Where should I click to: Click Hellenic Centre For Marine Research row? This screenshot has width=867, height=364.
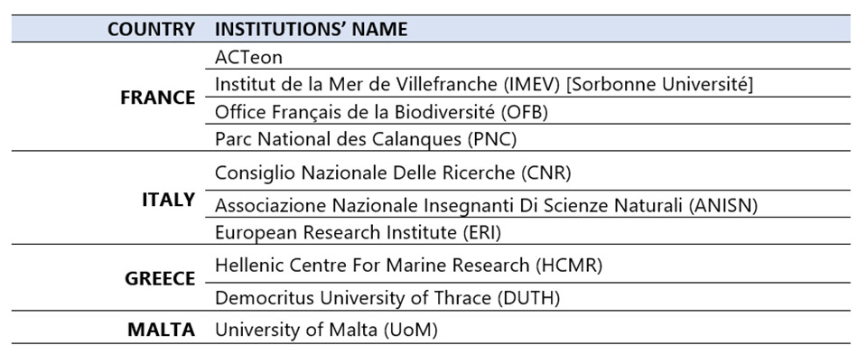(x=527, y=264)
